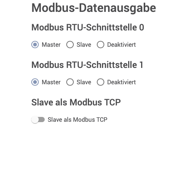This screenshot has width=181, height=170.
Task: Select Slave radio button for RTU-Schnittstelle 0
Action: pyautogui.click(x=70, y=45)
